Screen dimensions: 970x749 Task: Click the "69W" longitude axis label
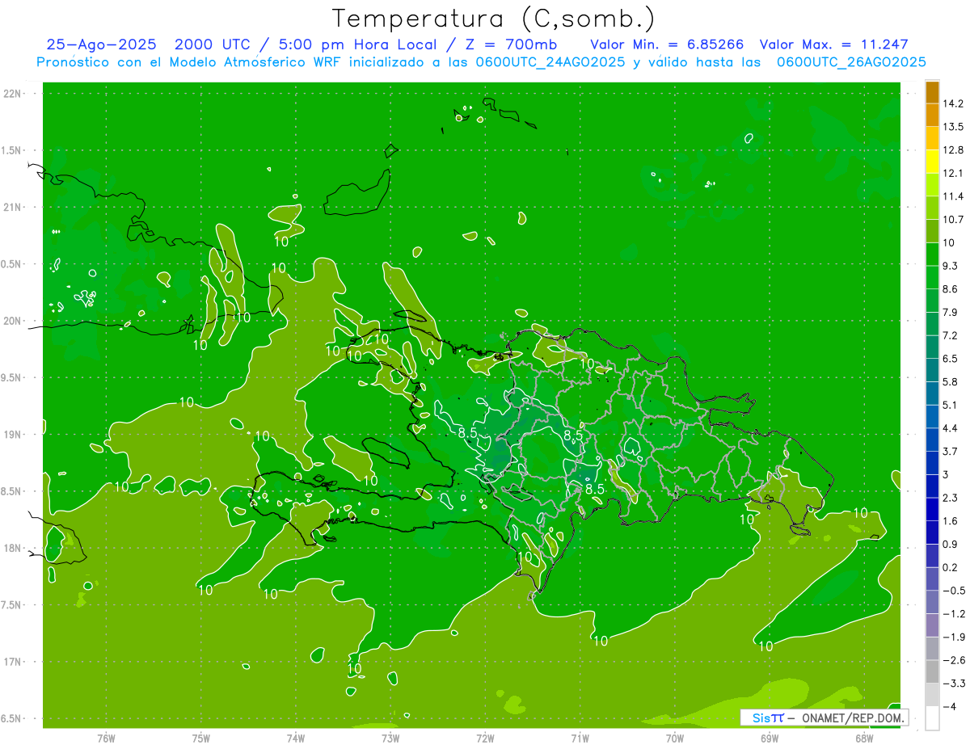770,738
